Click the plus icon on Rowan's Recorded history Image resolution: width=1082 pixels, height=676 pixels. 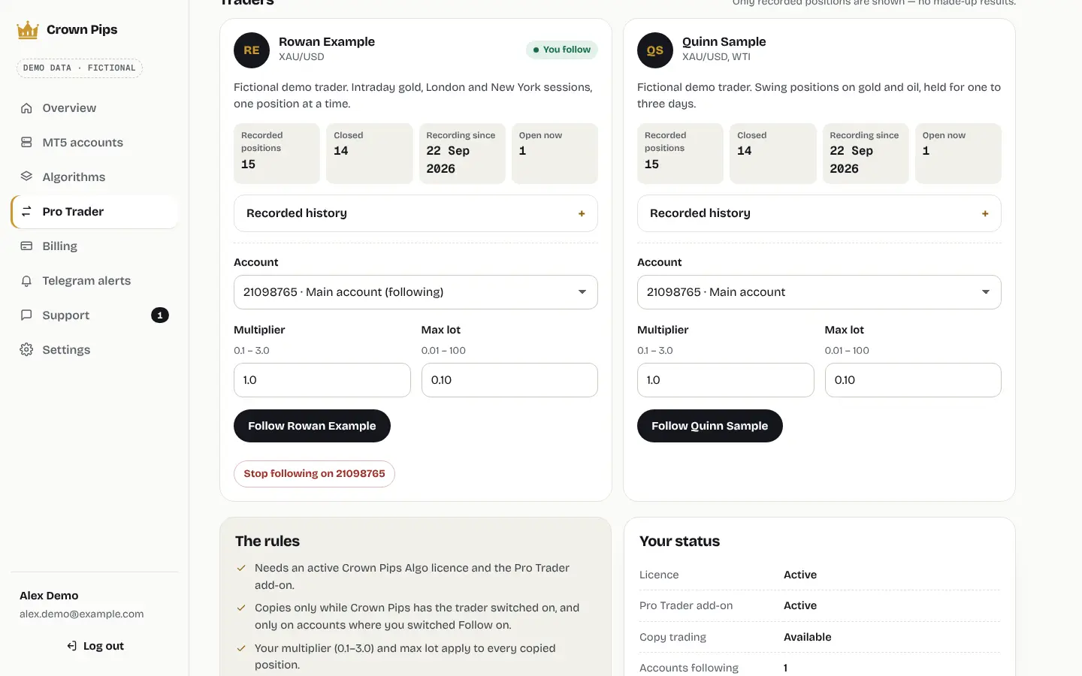tap(582, 214)
